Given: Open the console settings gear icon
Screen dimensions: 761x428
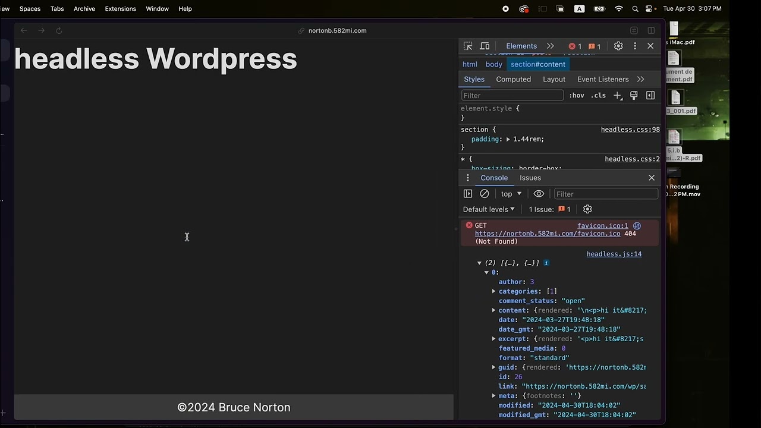Looking at the screenshot, I should coord(587,209).
